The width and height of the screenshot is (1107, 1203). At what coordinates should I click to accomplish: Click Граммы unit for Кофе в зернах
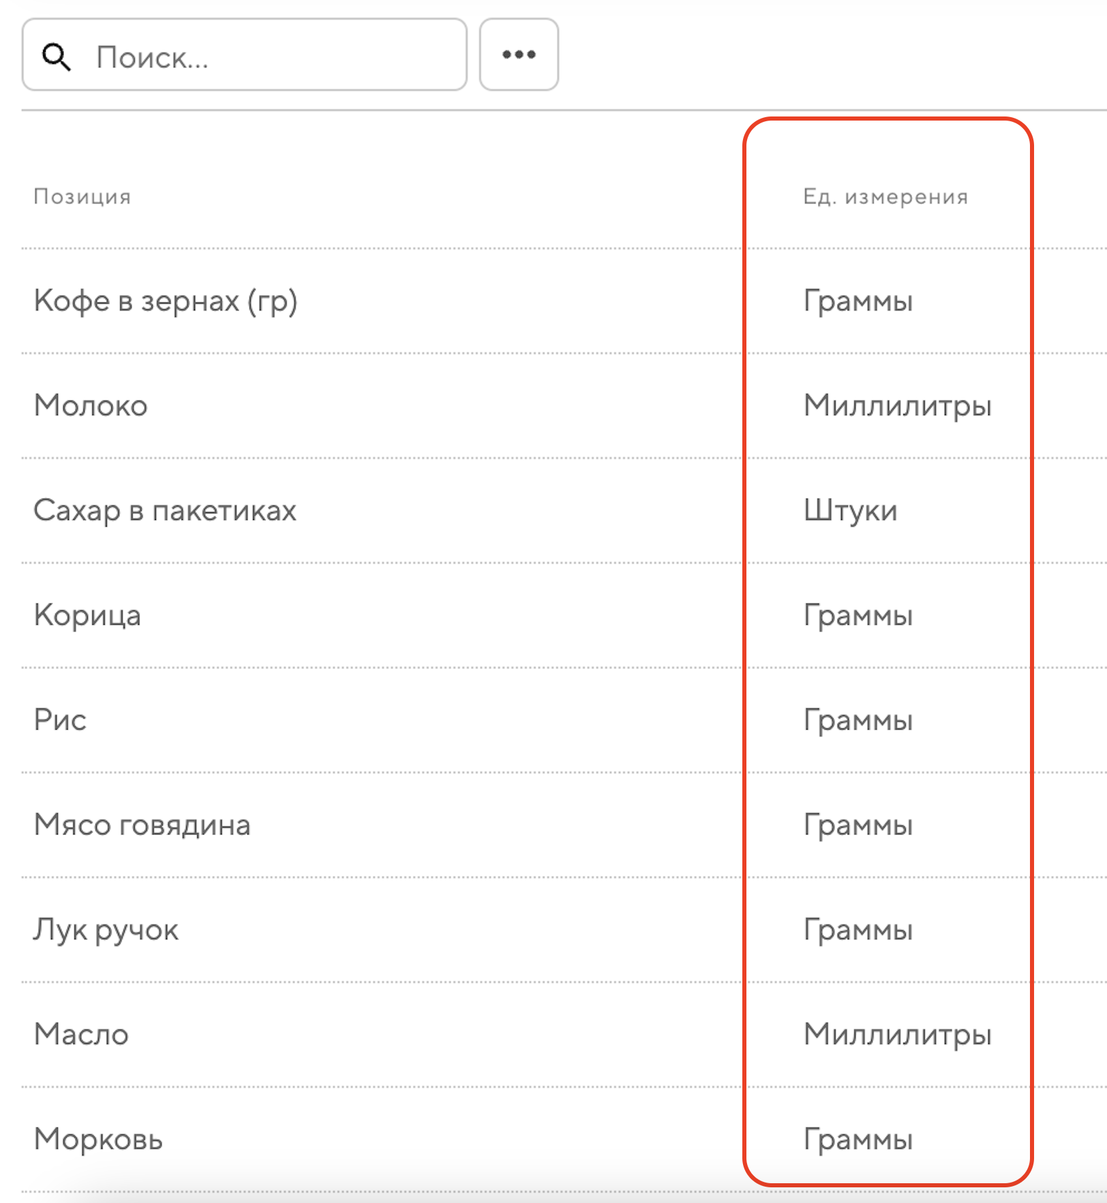[858, 301]
